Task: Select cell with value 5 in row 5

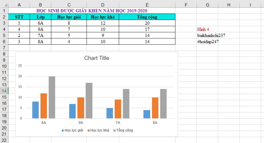Action: coord(69,35)
